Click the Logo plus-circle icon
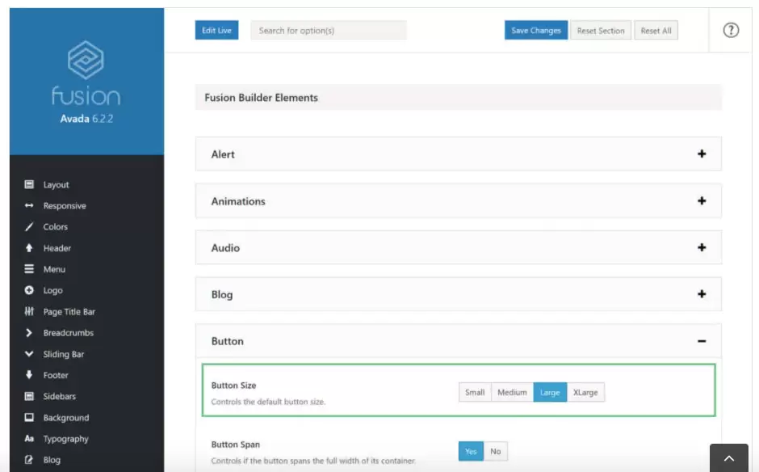Image resolution: width=759 pixels, height=472 pixels. [29, 290]
